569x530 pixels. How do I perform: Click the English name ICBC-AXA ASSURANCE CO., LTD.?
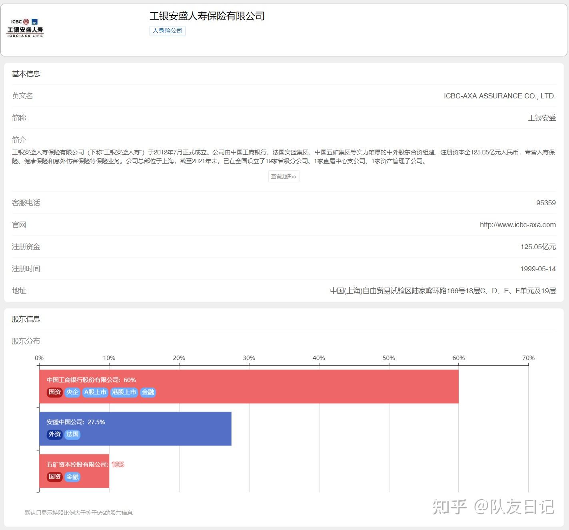click(500, 96)
